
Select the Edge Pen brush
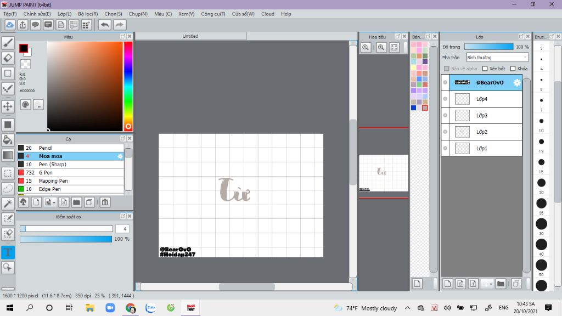pyautogui.click(x=71, y=189)
